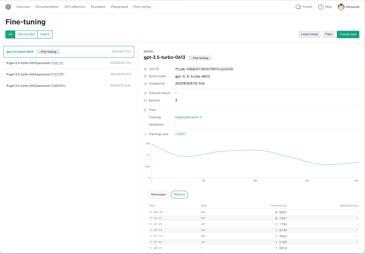This screenshot has width=365, height=254.
Task: Switch to the Messages tab
Action: point(158,194)
